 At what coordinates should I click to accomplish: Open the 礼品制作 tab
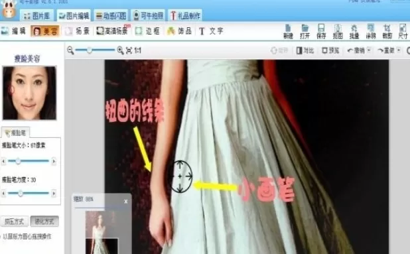pos(185,16)
